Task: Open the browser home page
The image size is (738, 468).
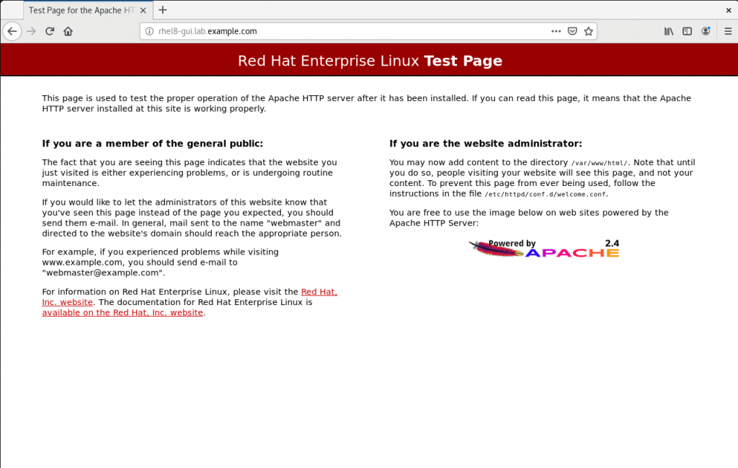Action: (68, 32)
